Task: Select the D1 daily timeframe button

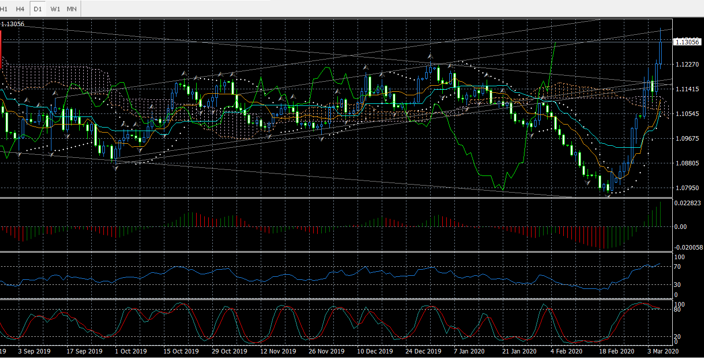Action: 38,9
